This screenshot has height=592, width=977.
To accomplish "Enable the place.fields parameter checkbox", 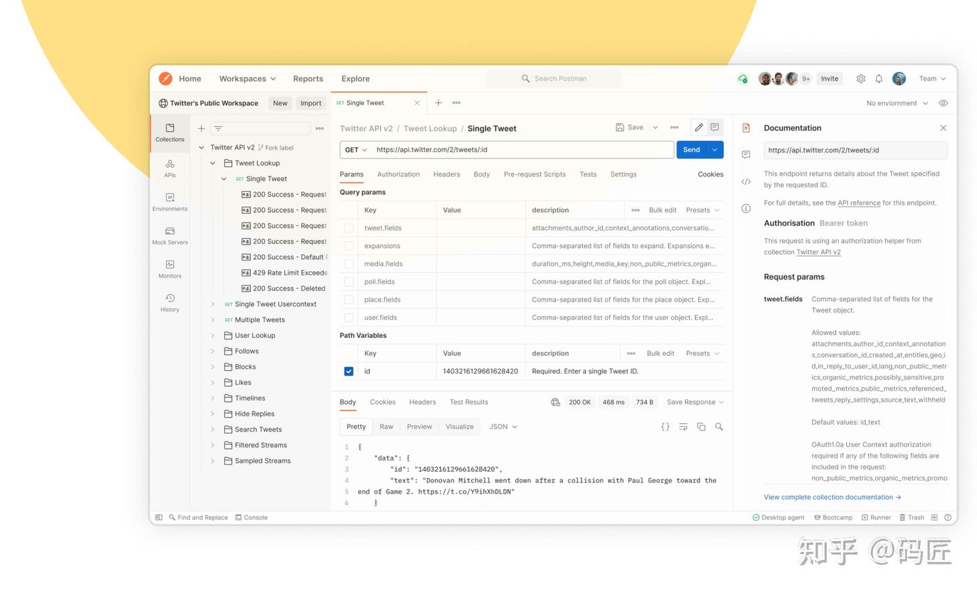I will point(349,300).
